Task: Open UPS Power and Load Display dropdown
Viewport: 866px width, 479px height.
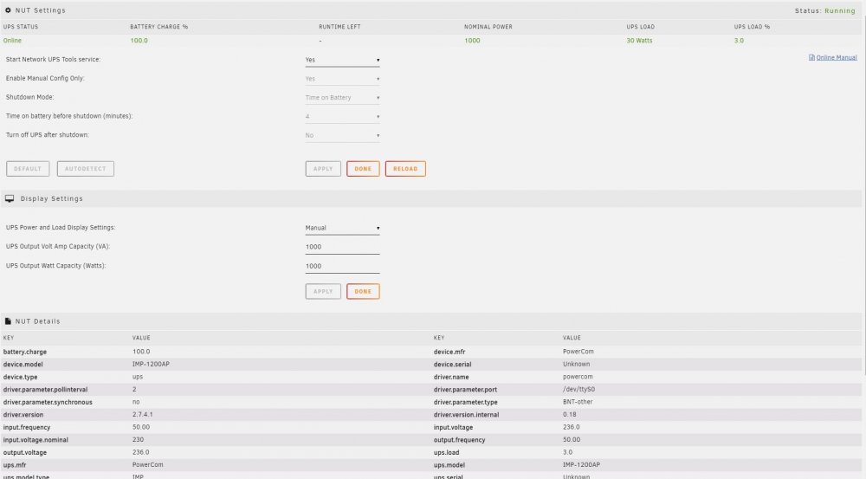Action: coord(342,228)
